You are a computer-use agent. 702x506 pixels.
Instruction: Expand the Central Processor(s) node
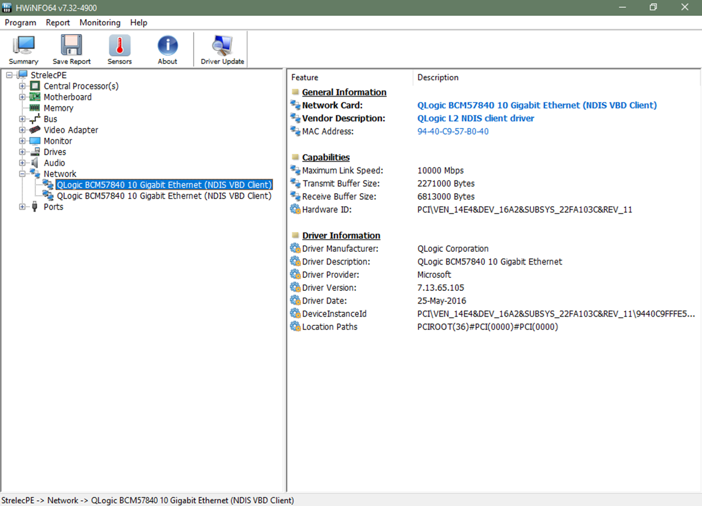pyautogui.click(x=22, y=86)
